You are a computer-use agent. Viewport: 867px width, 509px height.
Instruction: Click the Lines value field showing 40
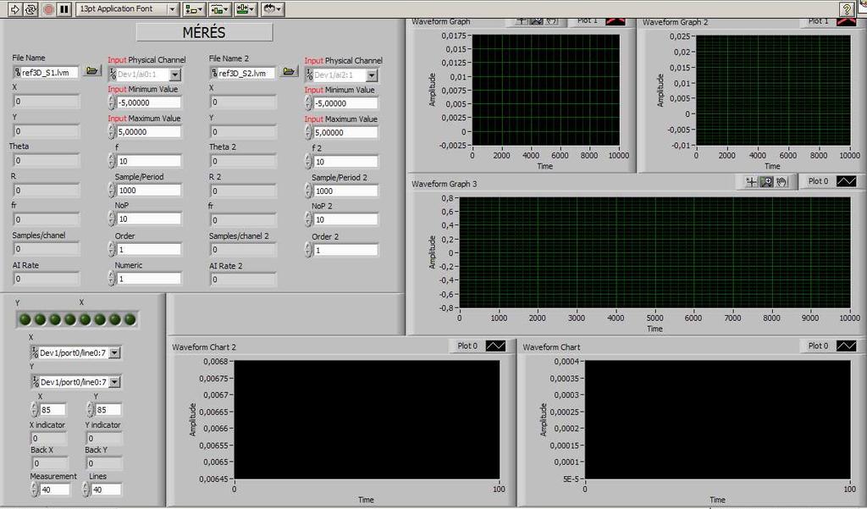(106, 490)
